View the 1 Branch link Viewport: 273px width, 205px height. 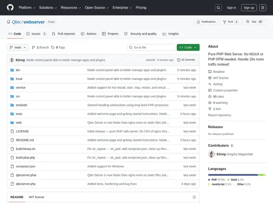coord(41,47)
